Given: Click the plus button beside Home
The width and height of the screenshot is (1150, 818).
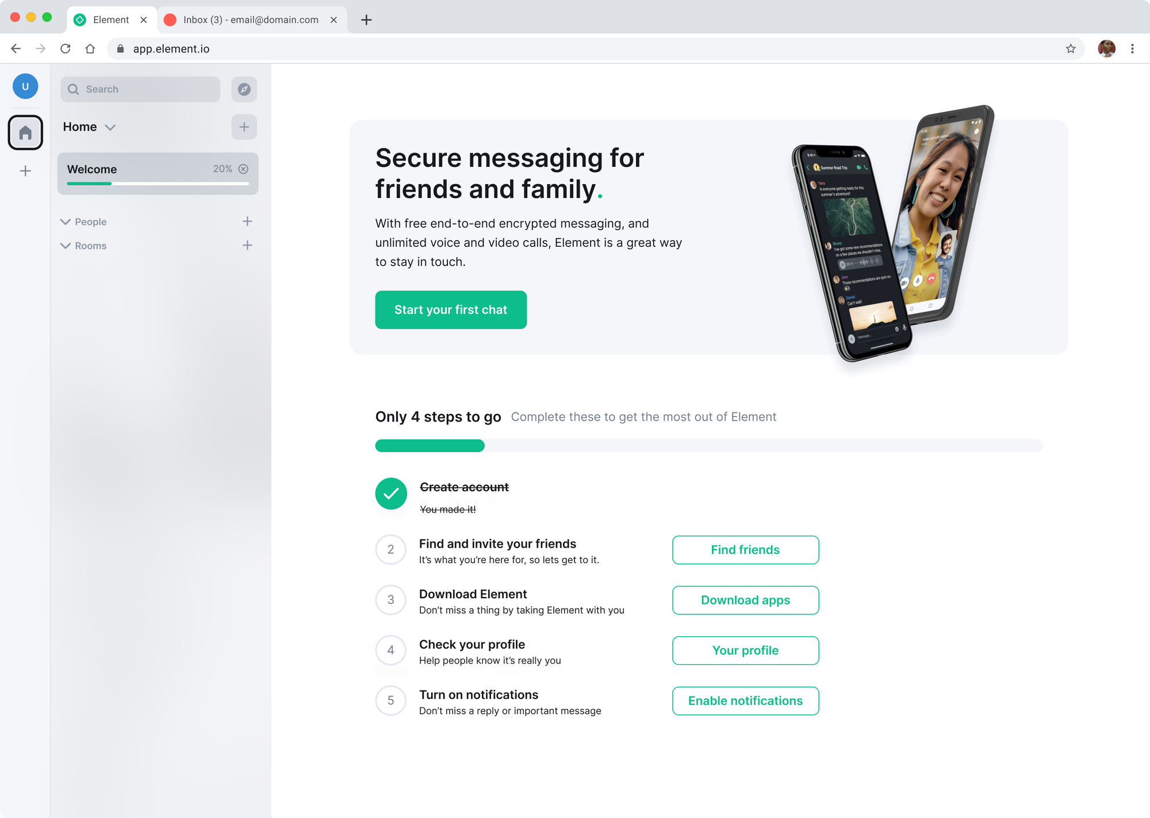Looking at the screenshot, I should click(x=244, y=127).
